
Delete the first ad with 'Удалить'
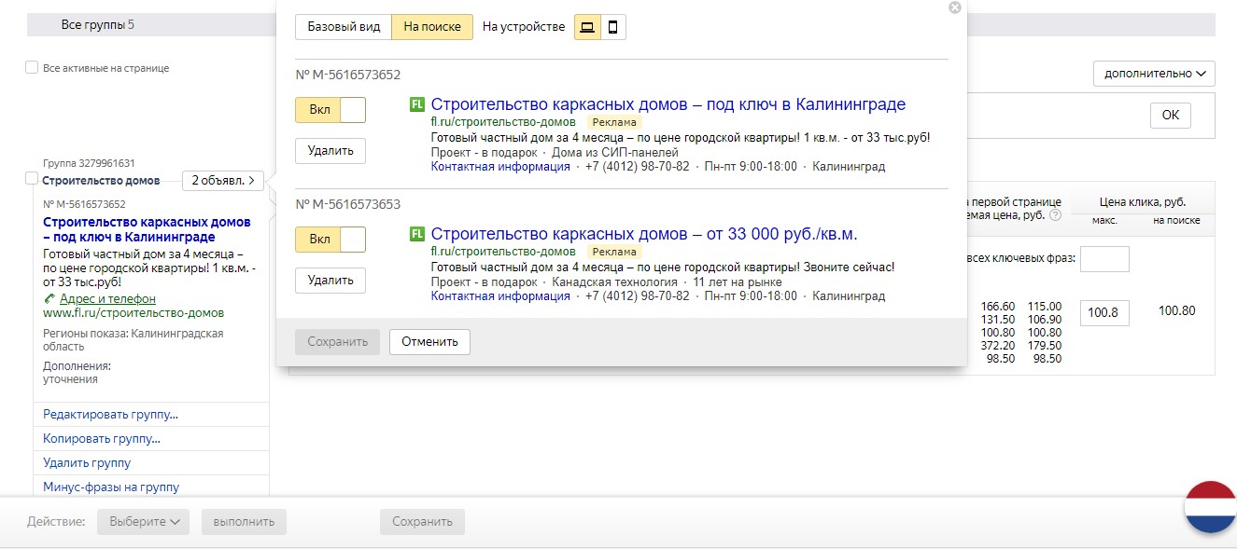tap(330, 151)
